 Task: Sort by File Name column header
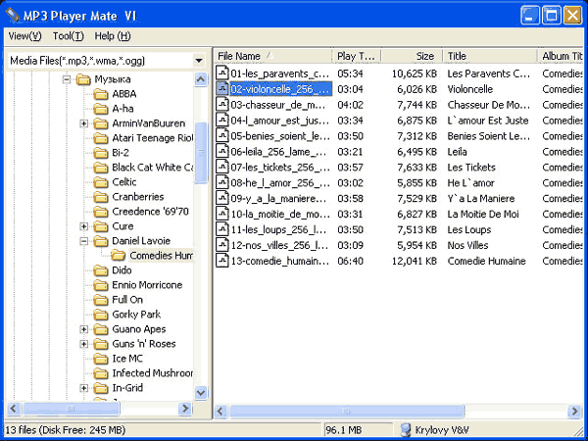tap(273, 56)
